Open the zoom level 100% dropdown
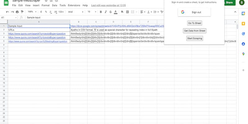This screenshot has height=124, width=248. pos(32,12)
